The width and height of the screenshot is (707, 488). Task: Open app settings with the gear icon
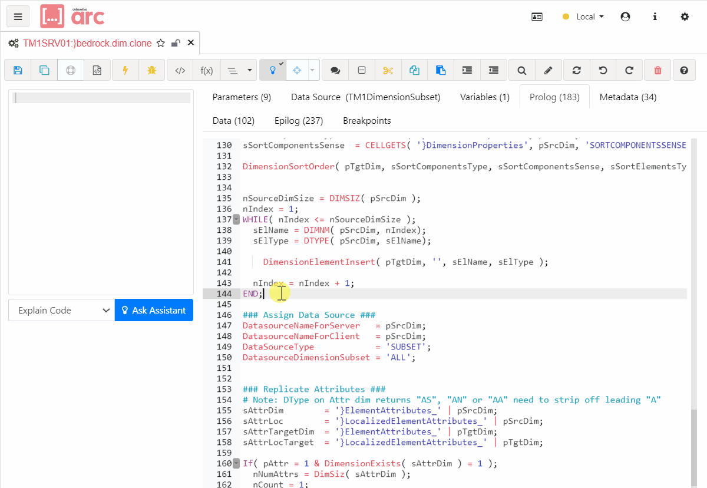[x=685, y=17]
